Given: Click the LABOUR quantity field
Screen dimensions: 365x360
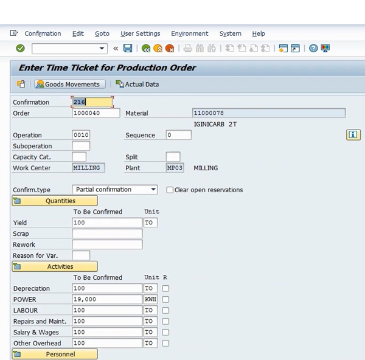Looking at the screenshot, I should [107, 310].
